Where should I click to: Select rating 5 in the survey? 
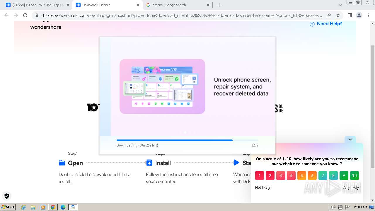pyautogui.click(x=302, y=176)
